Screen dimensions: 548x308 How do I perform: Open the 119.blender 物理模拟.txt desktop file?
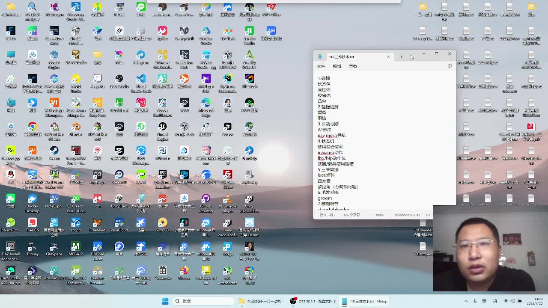[x=423, y=227]
